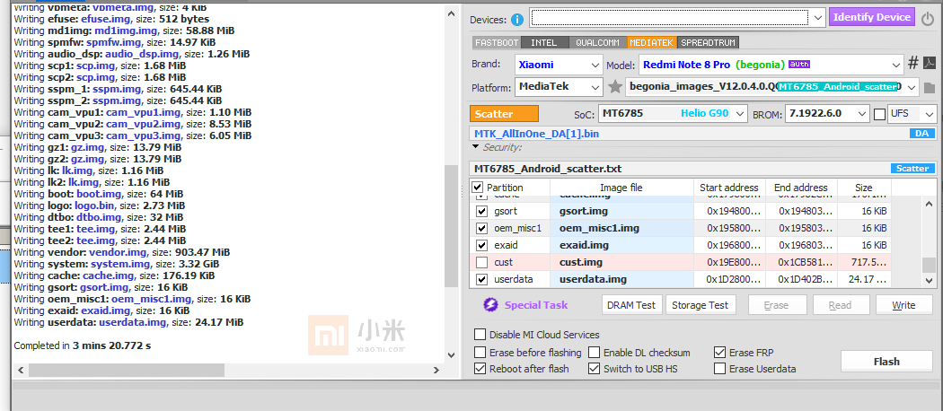
Task: Click the system.img link in the log
Action: (x=120, y=264)
